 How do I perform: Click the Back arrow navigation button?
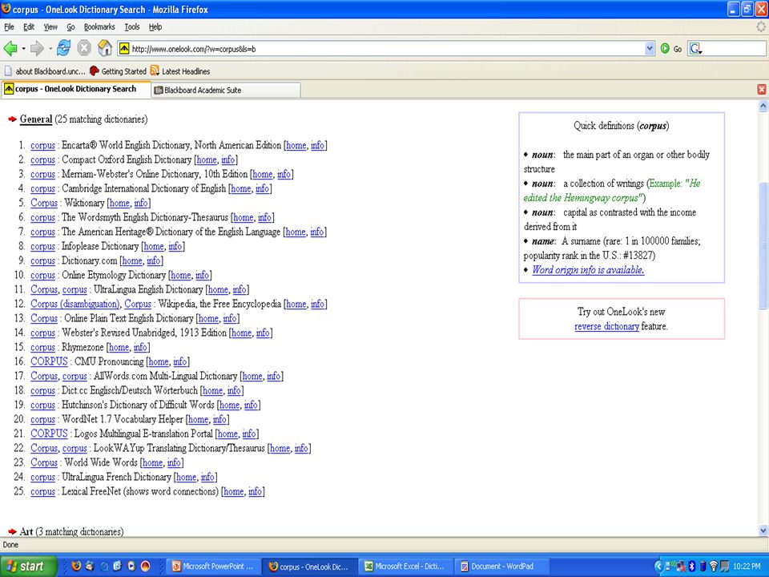pyautogui.click(x=10, y=48)
